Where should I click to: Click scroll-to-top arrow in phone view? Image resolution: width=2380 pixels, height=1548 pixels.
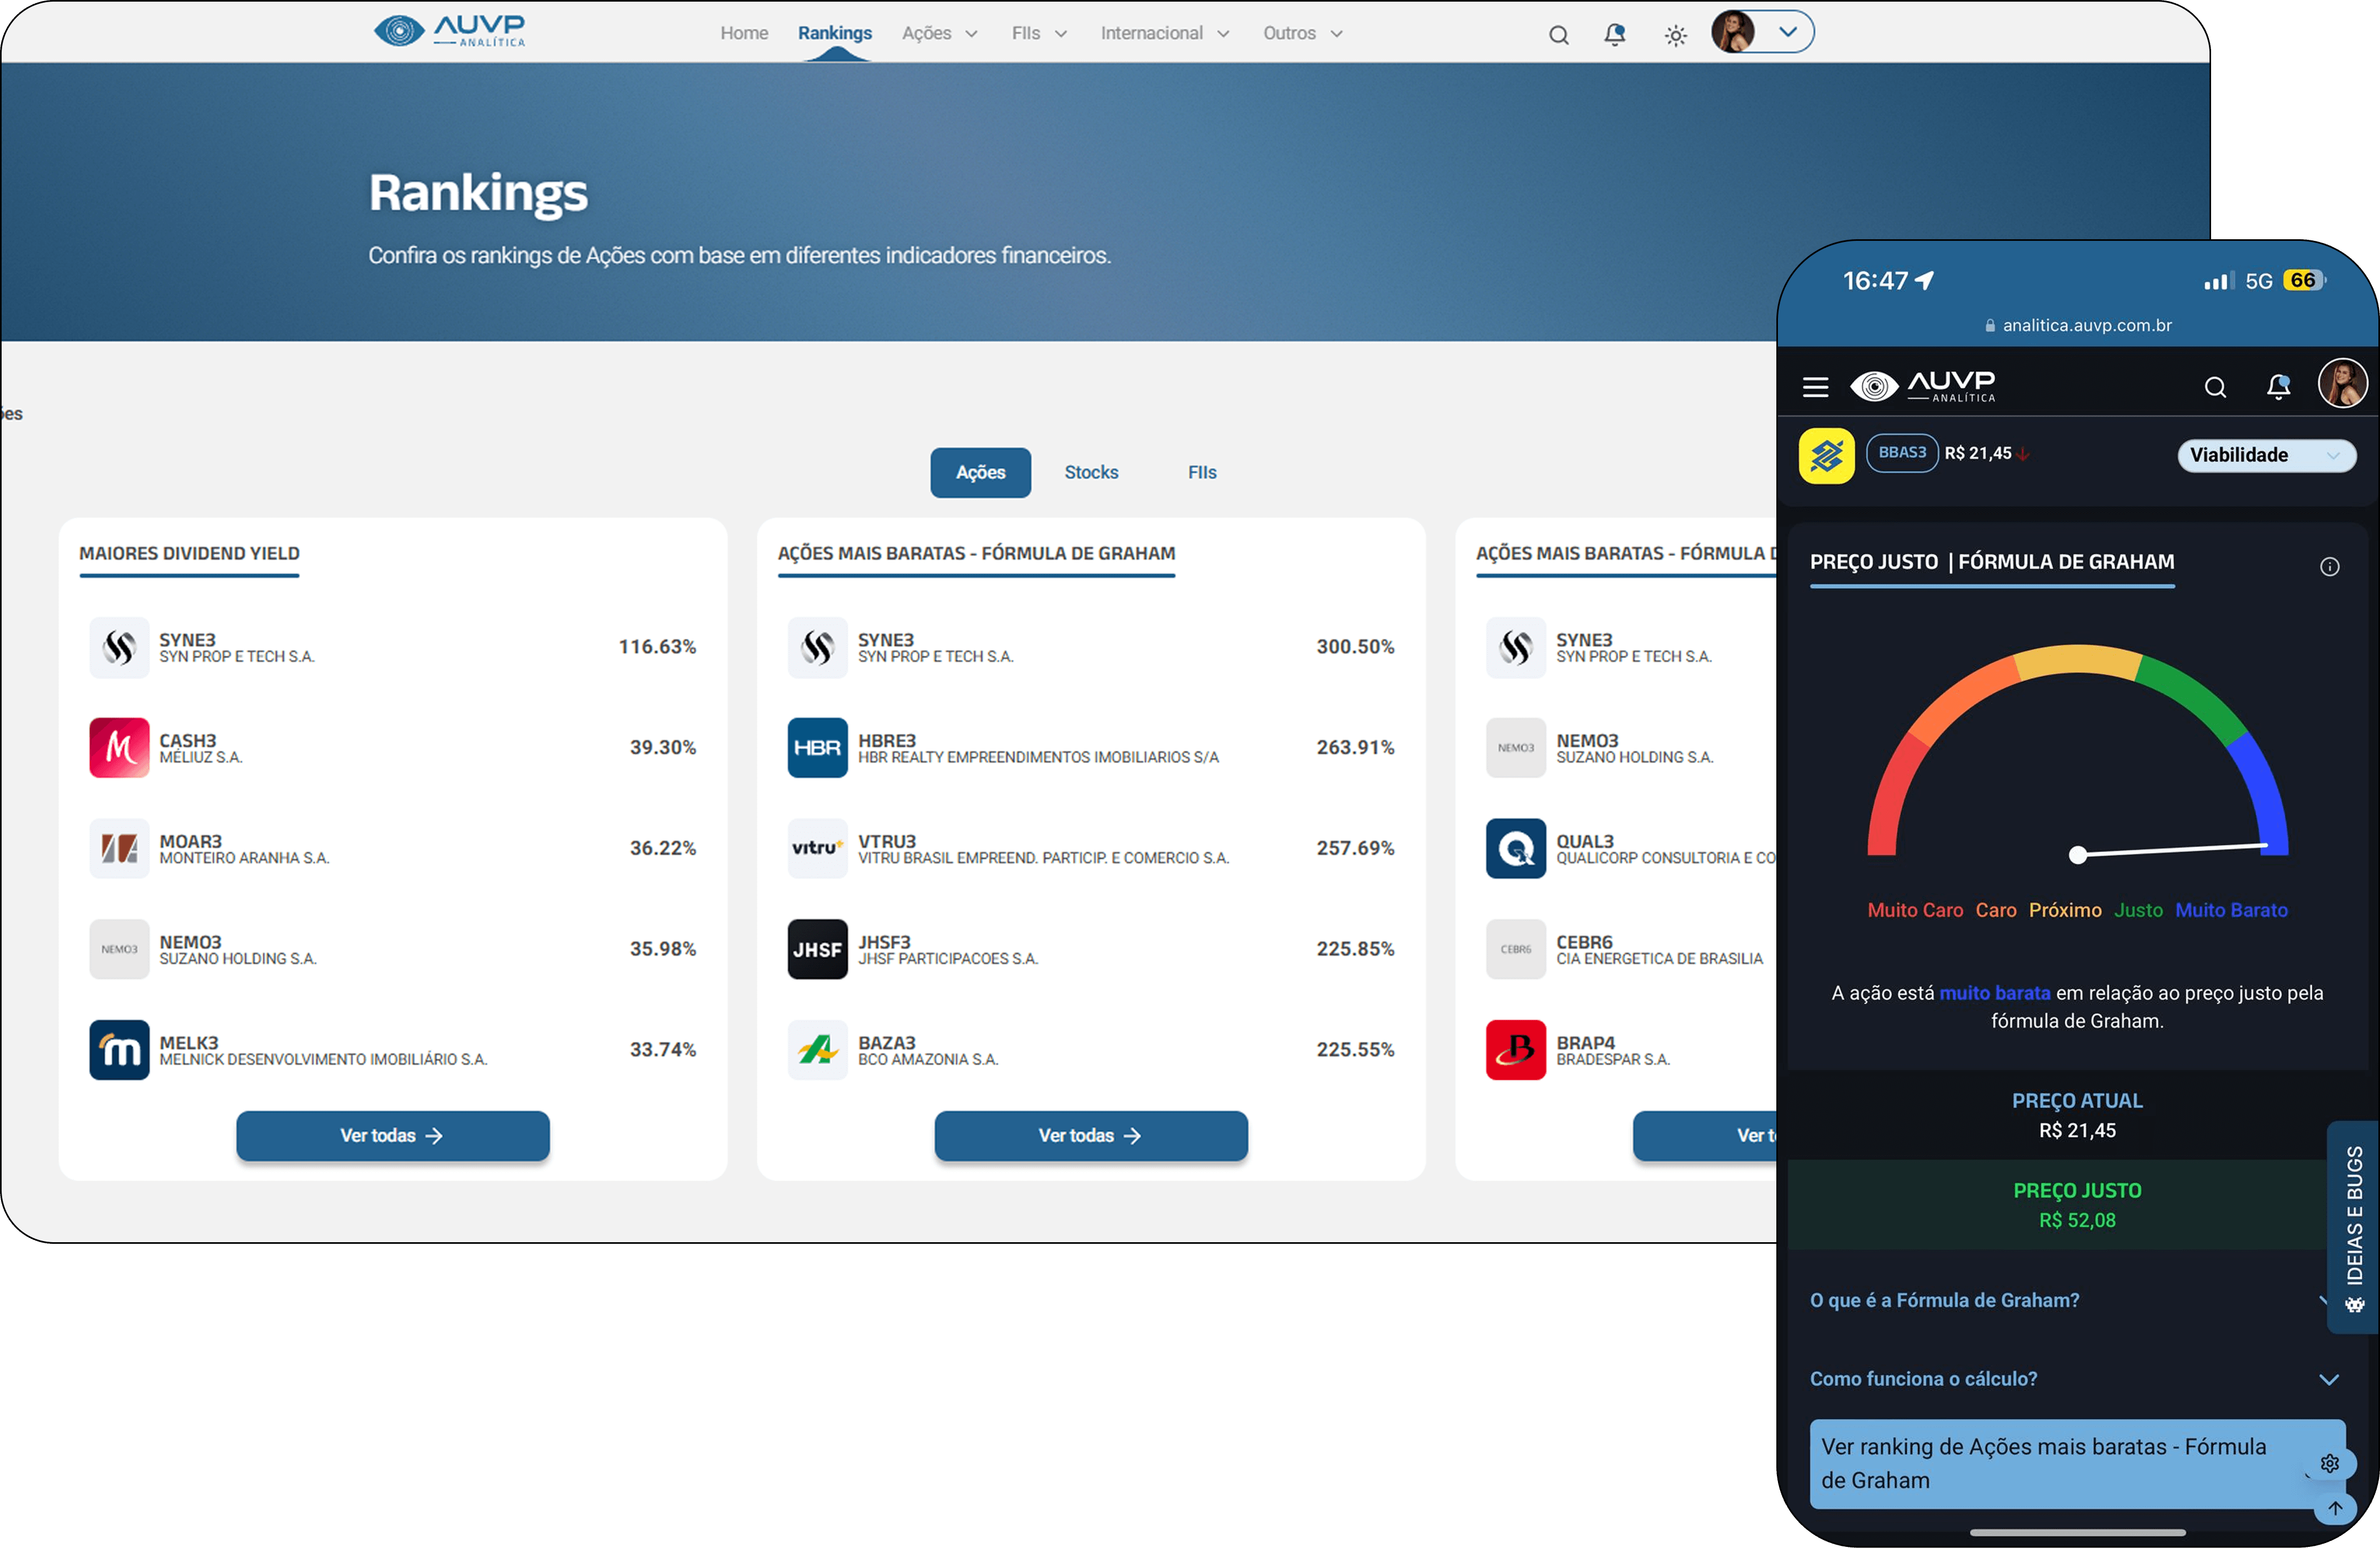2335,1508
